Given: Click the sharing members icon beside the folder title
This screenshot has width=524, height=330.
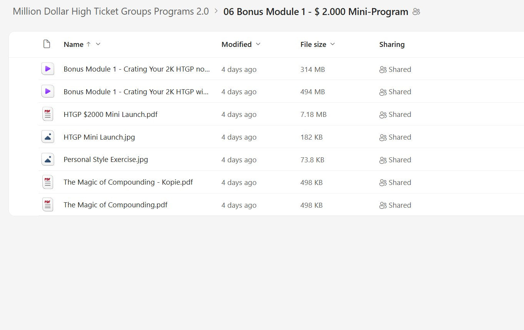Looking at the screenshot, I should [417, 12].
